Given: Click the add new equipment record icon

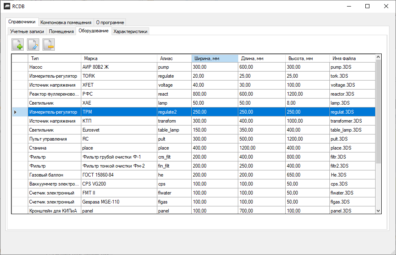Looking at the screenshot, I should 18,45.
